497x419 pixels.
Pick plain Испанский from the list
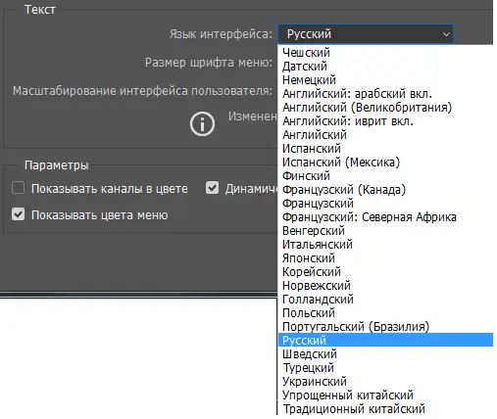[x=385, y=149]
